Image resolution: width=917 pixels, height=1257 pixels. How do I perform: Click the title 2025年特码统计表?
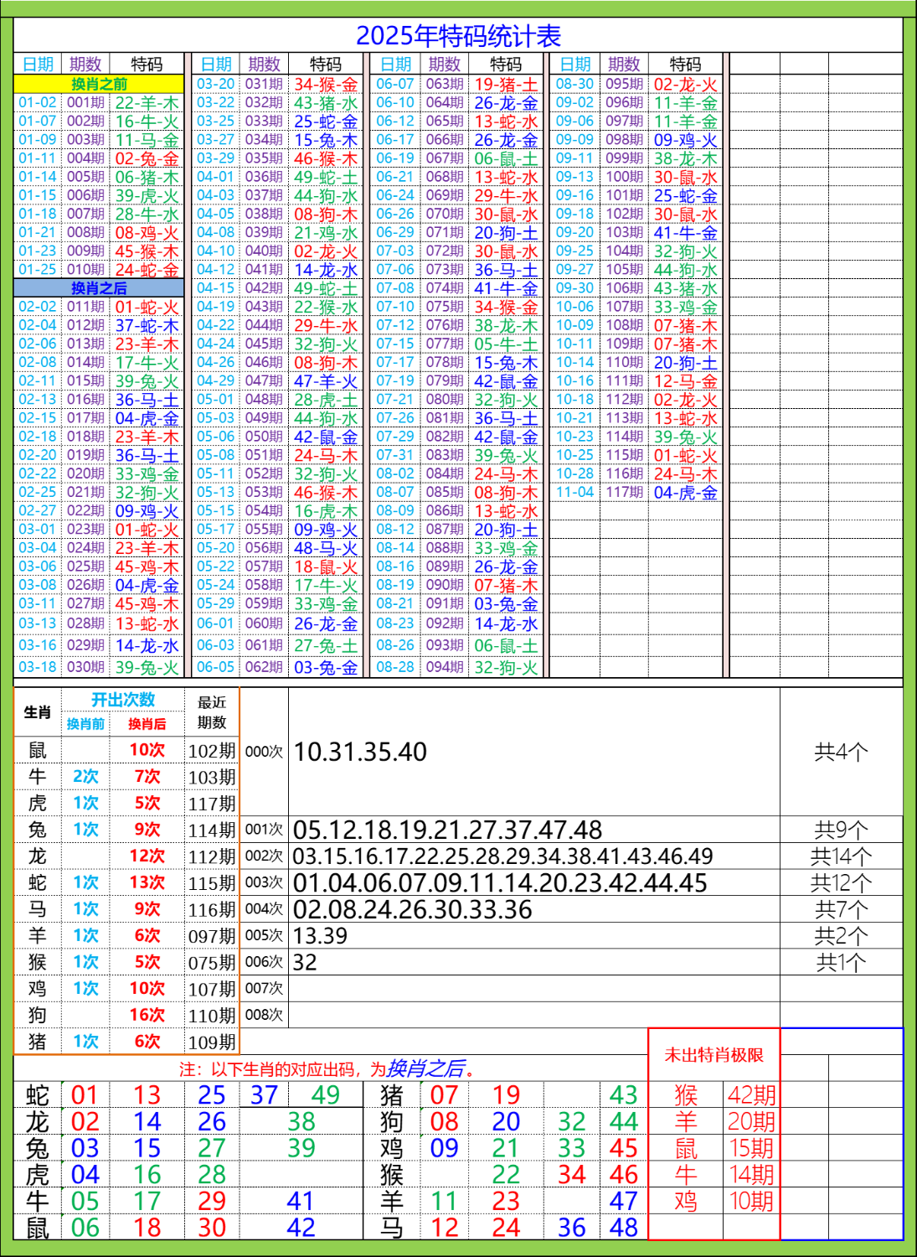coord(458,36)
